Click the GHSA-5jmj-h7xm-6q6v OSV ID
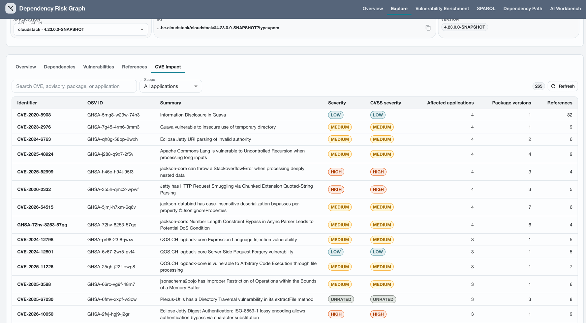The height and width of the screenshot is (323, 586). (x=111, y=207)
